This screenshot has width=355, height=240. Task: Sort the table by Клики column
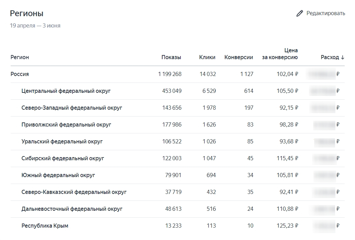(x=207, y=57)
